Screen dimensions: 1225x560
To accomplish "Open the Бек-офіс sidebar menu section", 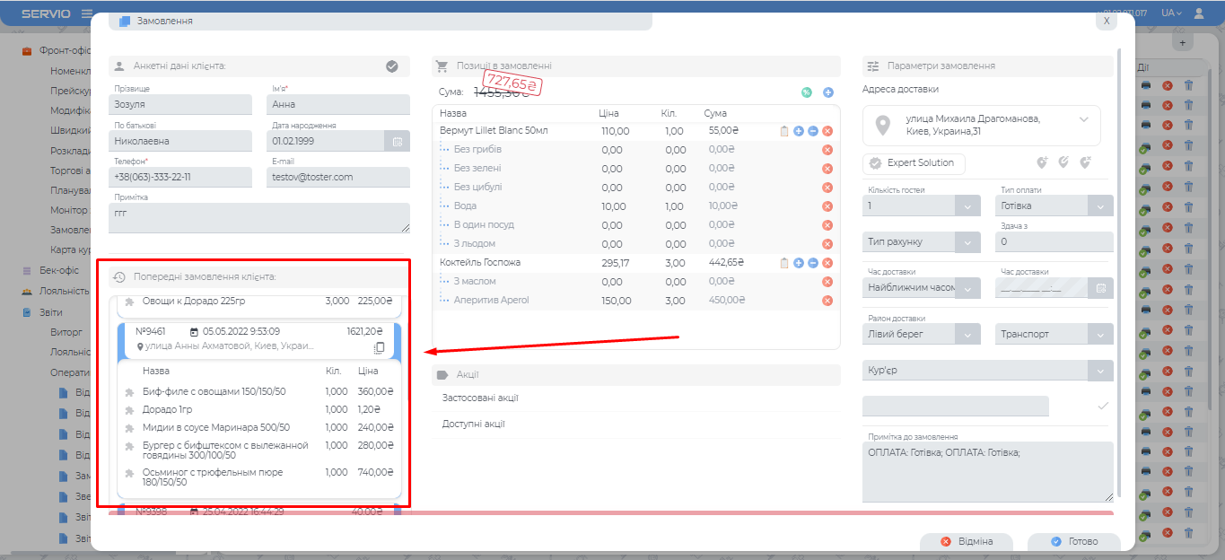I will [58, 270].
